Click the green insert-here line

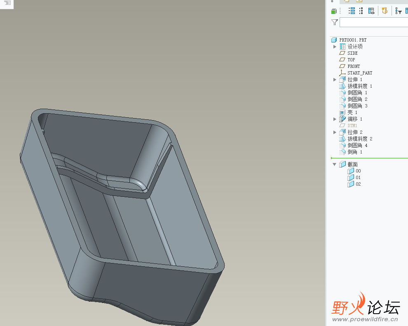tap(370, 158)
